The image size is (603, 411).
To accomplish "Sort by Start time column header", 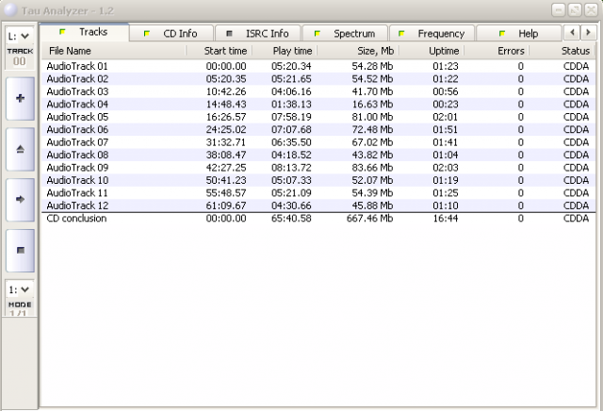I will coord(220,51).
